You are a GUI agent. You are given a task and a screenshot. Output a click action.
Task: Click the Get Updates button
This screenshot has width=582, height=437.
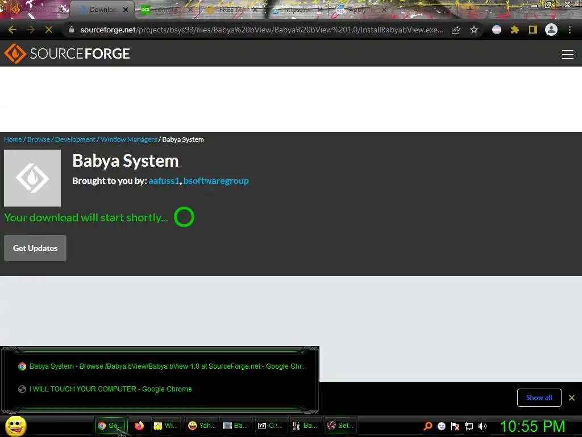pyautogui.click(x=35, y=248)
